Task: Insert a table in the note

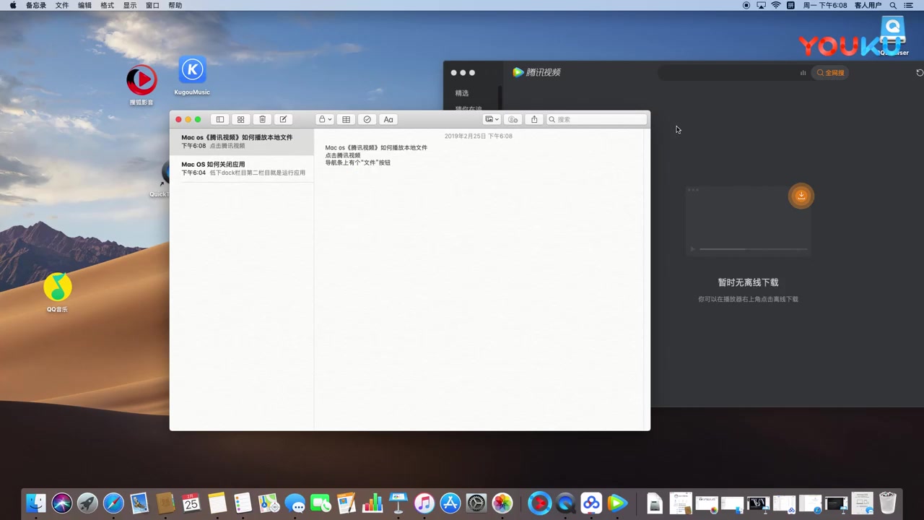Action: (346, 119)
